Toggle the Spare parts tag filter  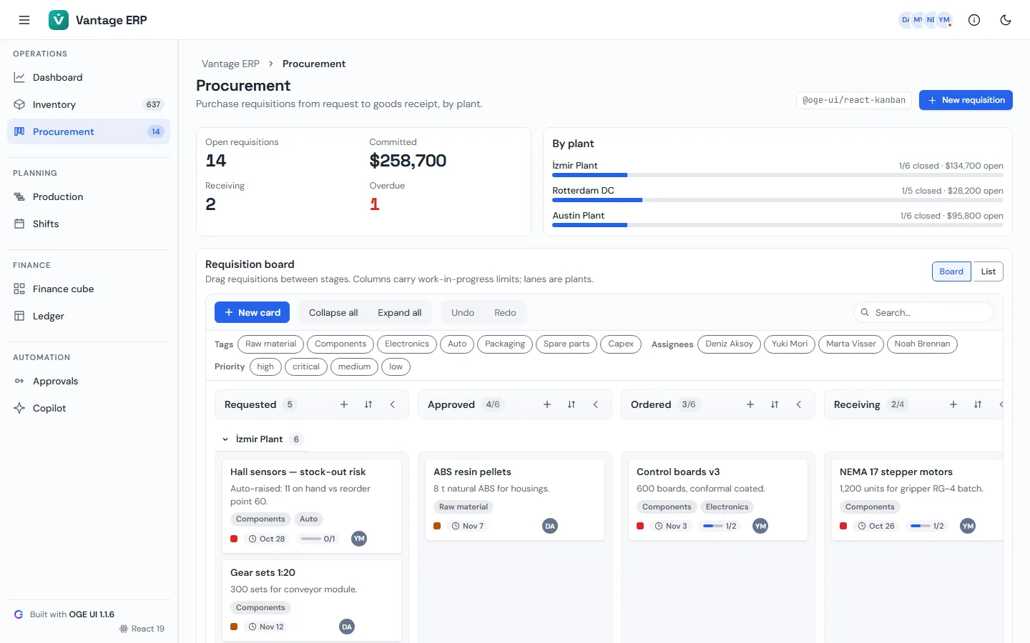click(566, 344)
